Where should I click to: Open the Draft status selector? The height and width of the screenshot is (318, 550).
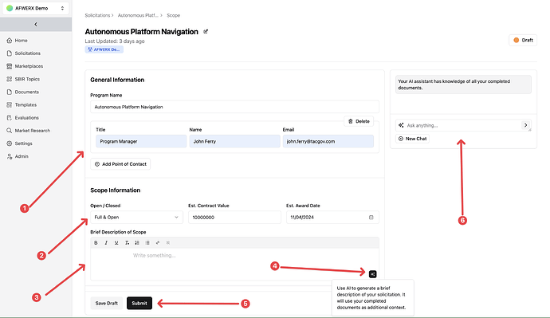[x=523, y=40]
